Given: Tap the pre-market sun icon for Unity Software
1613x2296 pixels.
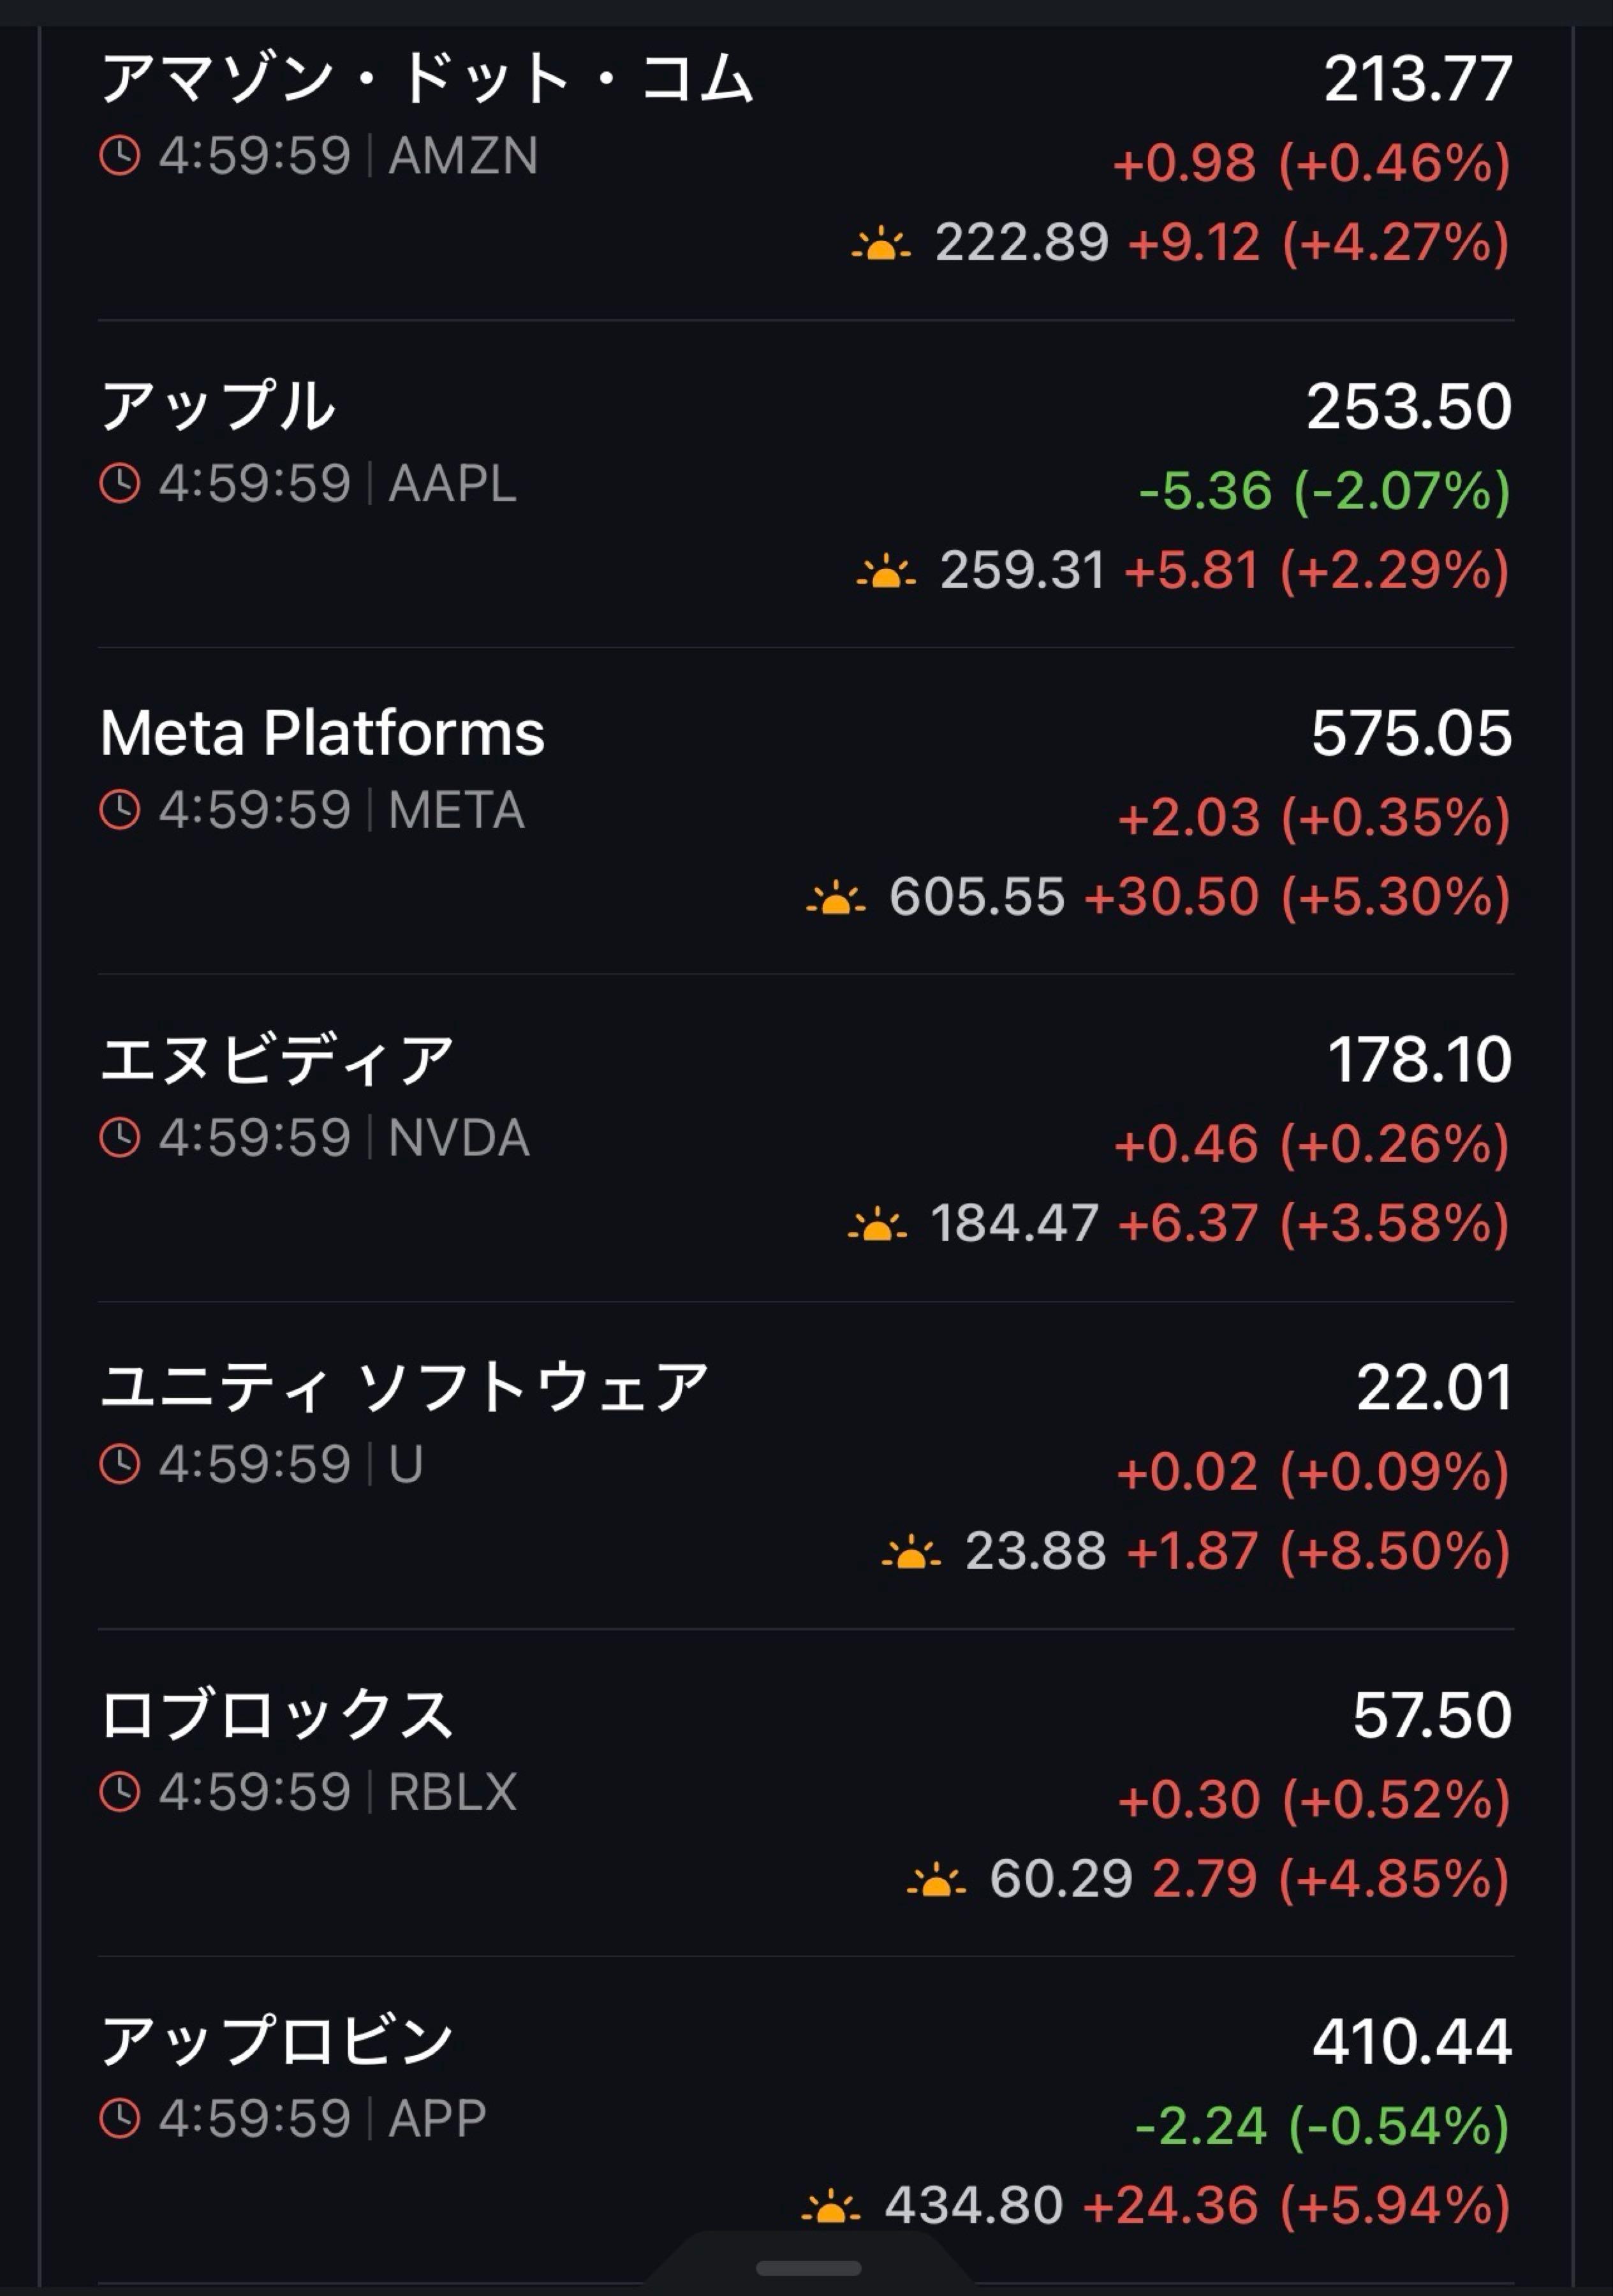Looking at the screenshot, I should pos(910,1552).
